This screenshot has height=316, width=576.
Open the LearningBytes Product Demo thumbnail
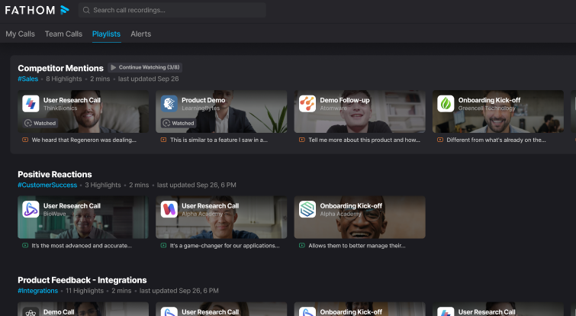tap(221, 111)
